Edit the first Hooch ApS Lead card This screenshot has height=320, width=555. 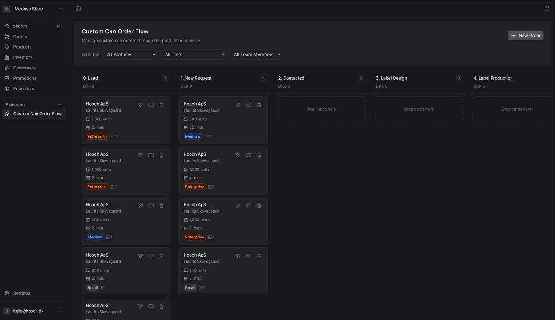(141, 105)
